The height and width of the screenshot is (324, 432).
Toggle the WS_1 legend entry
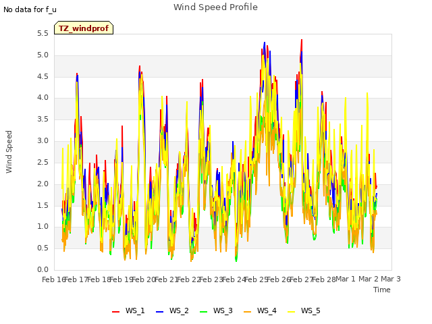coord(128,310)
